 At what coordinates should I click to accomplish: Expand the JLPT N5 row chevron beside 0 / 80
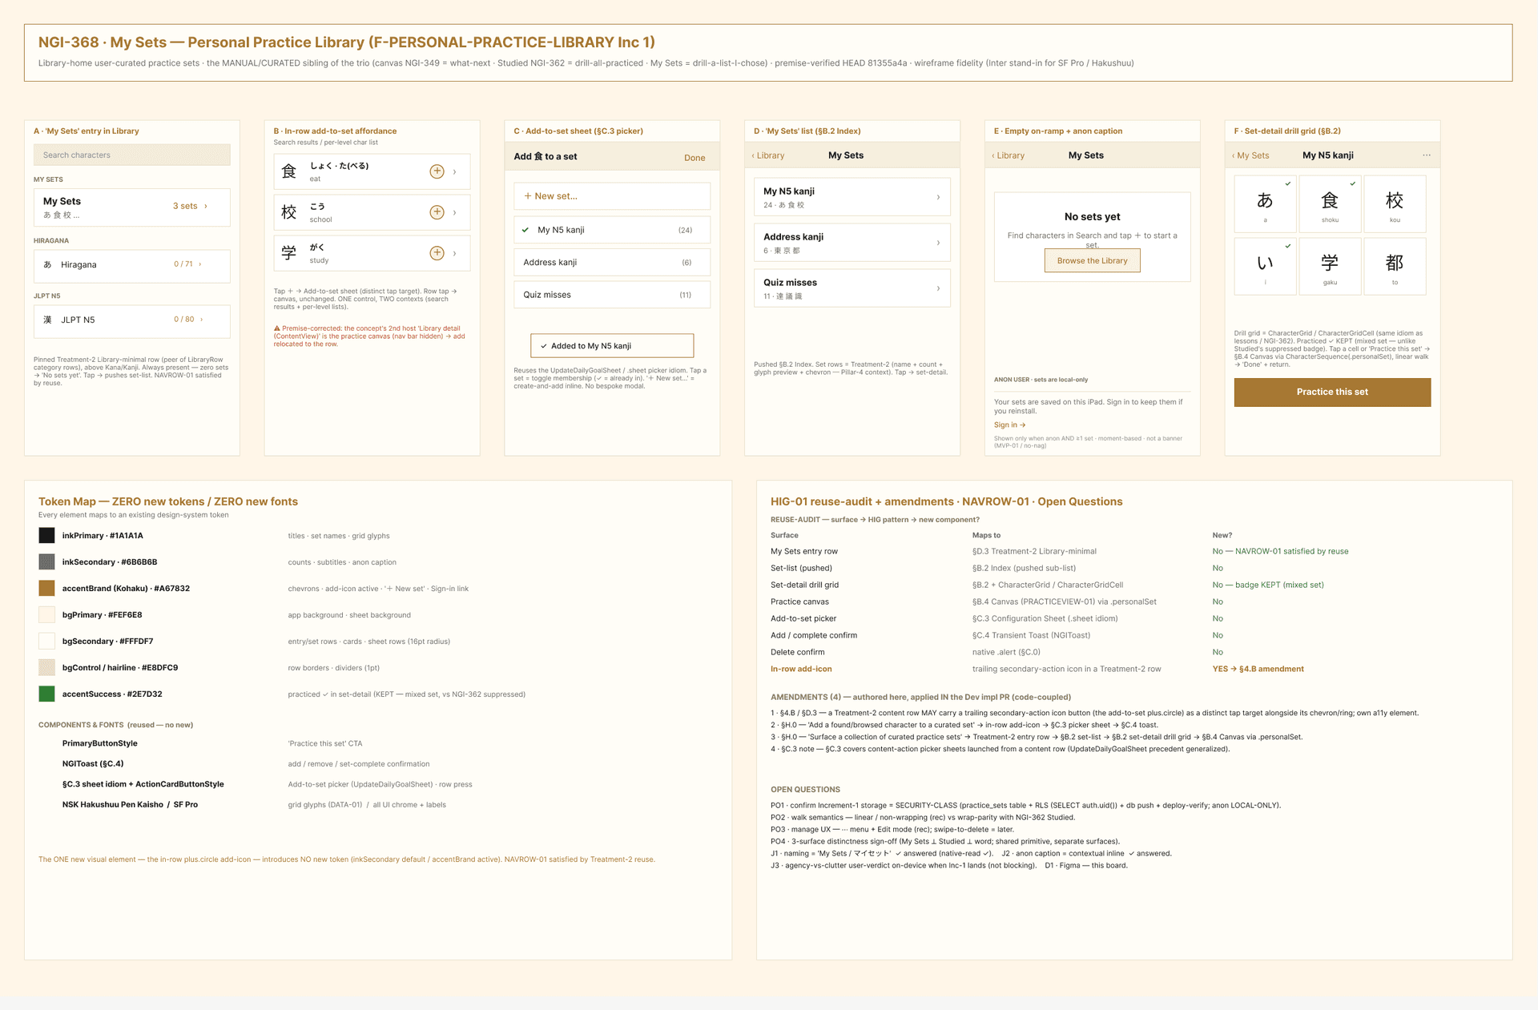click(201, 320)
